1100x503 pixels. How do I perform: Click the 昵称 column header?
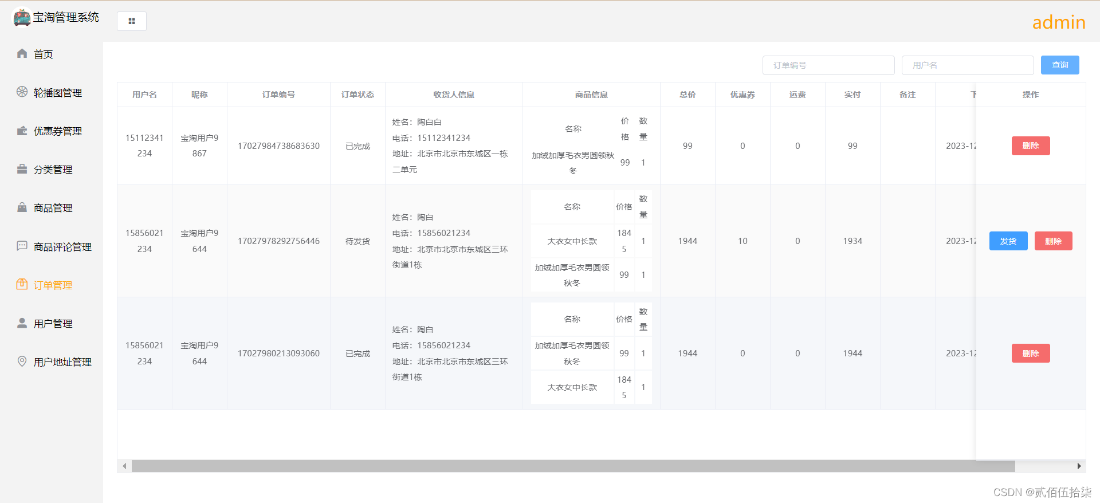199,95
